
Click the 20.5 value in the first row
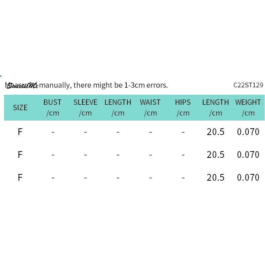[x=215, y=132]
